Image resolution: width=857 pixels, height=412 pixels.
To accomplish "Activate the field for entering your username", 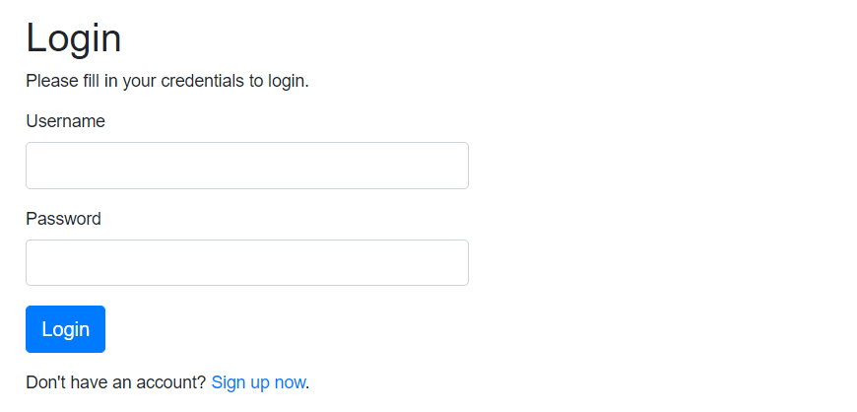I will click(246, 166).
